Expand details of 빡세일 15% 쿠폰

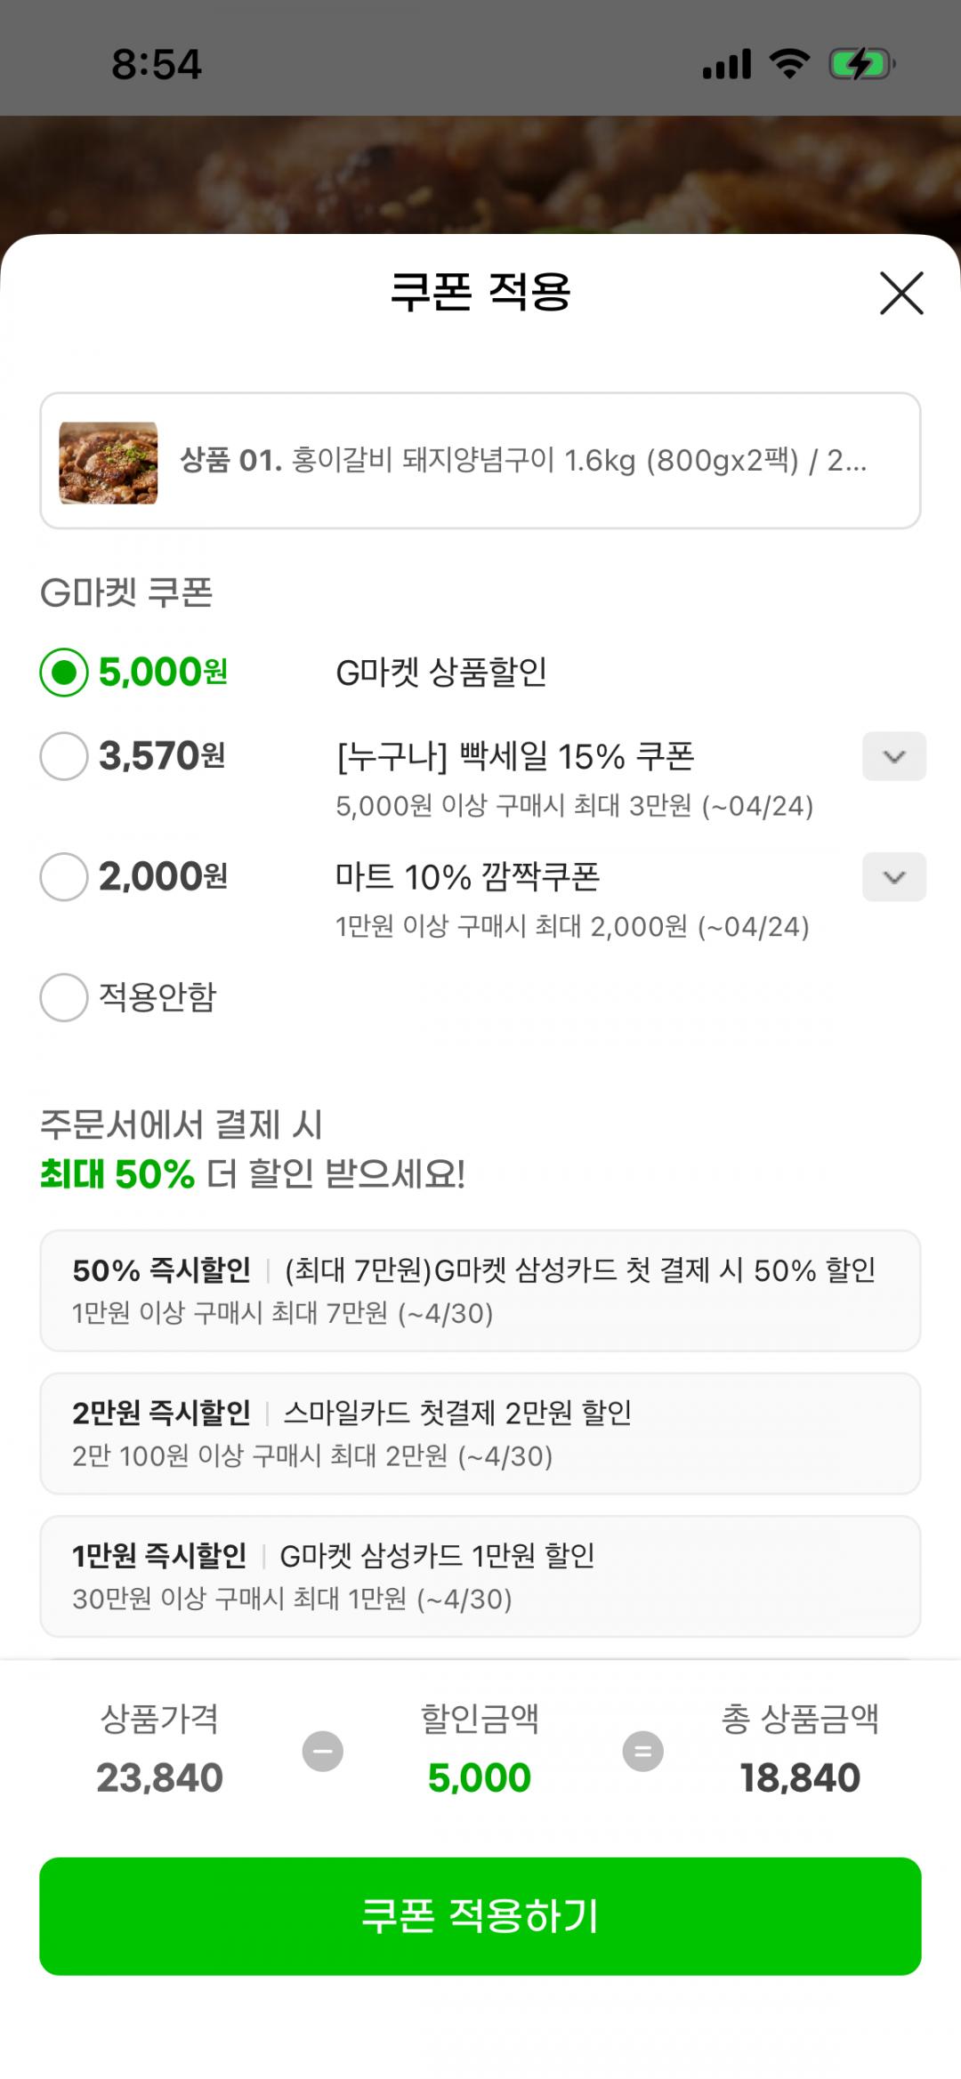click(893, 756)
